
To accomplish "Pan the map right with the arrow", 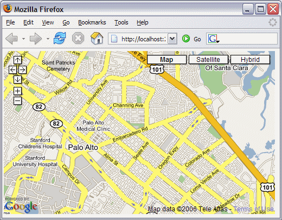I will [22, 70].
